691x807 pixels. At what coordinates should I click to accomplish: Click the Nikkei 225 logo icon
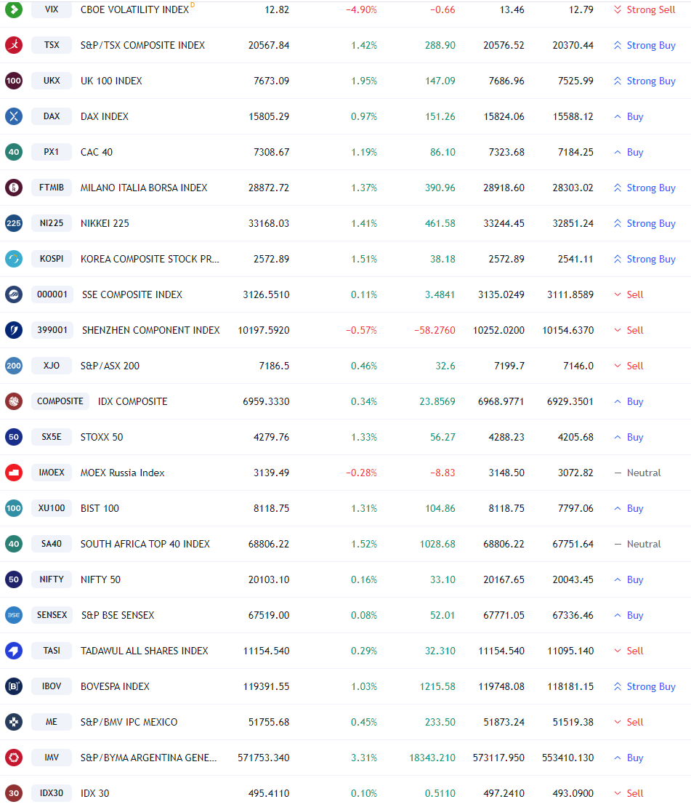[x=14, y=223]
